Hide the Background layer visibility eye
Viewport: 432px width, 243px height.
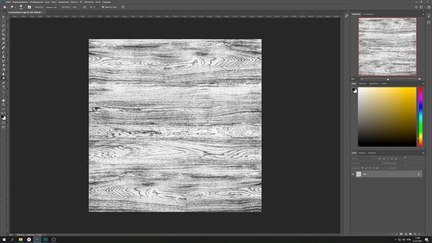[353, 174]
